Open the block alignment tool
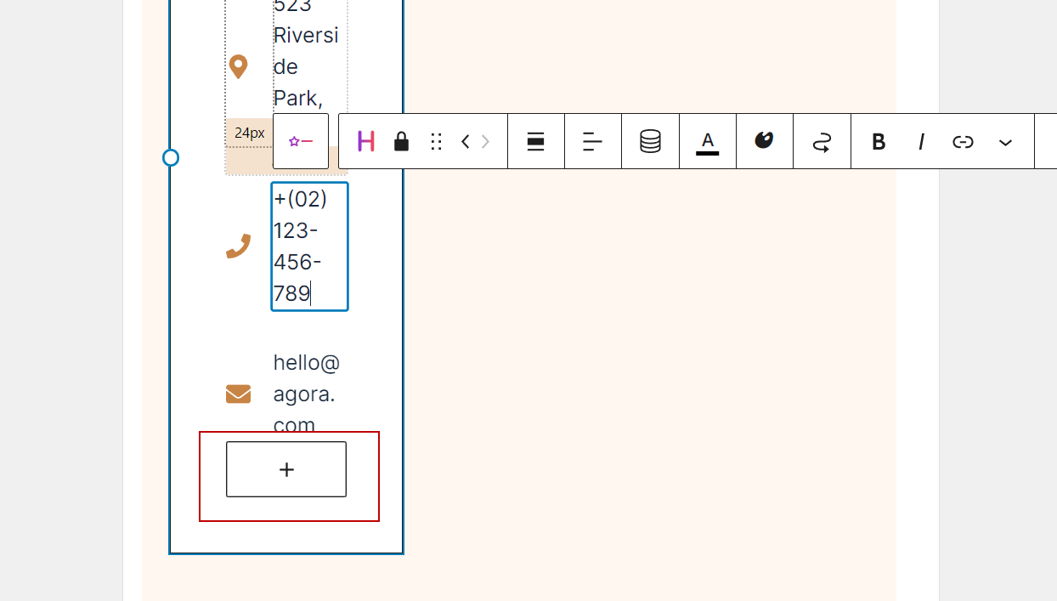The height and width of the screenshot is (601, 1057). tap(536, 141)
